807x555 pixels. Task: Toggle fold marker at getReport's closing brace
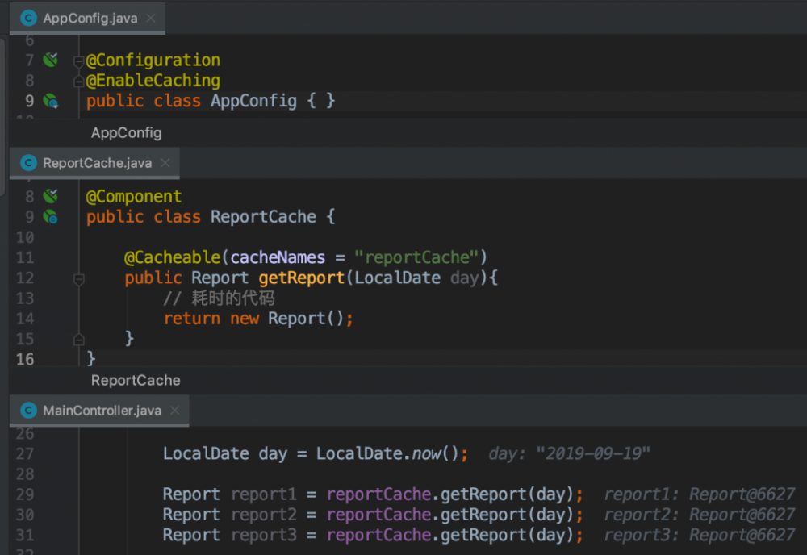[x=78, y=339]
